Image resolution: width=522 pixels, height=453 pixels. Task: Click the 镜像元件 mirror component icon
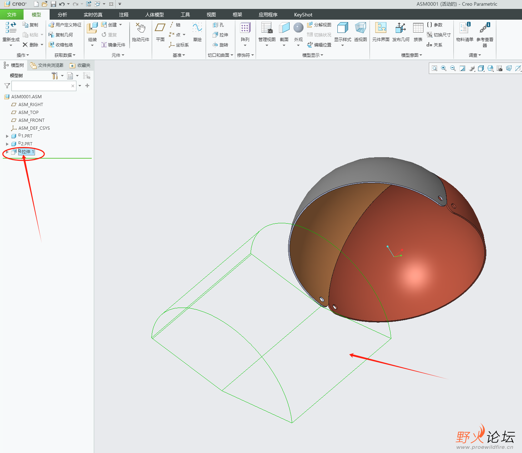(104, 45)
